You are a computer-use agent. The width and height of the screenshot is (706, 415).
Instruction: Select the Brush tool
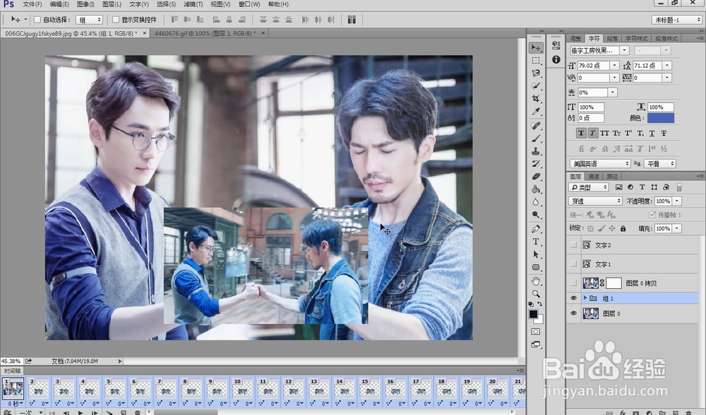[x=536, y=138]
